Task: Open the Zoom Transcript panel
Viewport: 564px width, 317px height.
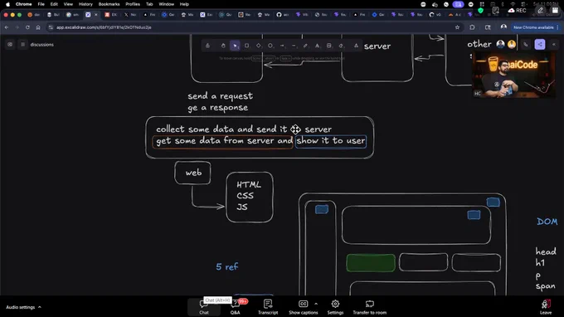Action: point(268,307)
